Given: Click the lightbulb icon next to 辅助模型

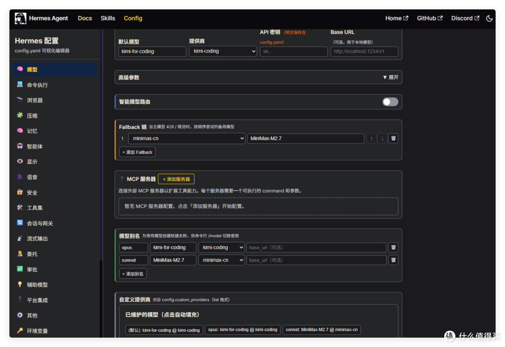Looking at the screenshot, I should (x=20, y=284).
